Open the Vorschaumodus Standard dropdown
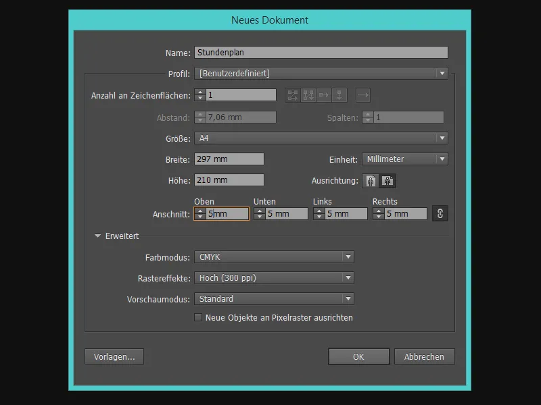 pos(274,298)
